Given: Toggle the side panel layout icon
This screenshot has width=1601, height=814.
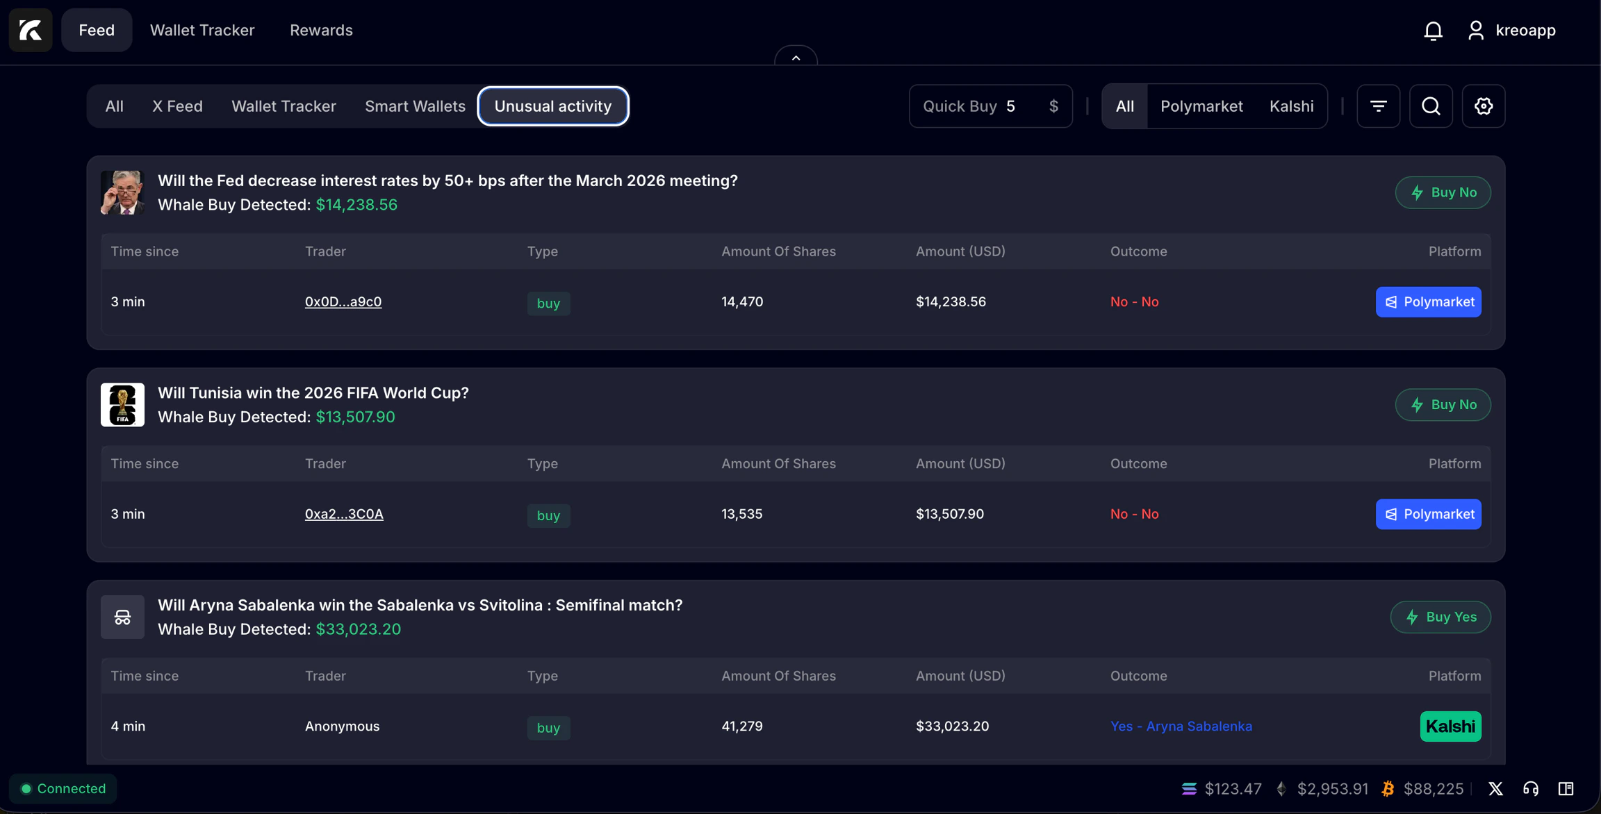Looking at the screenshot, I should (1566, 788).
